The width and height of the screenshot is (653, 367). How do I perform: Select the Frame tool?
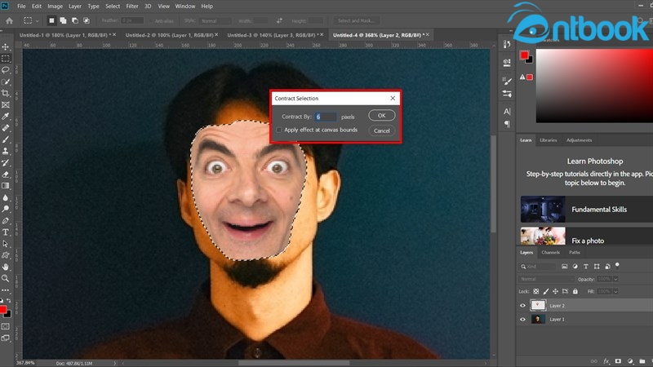(6, 105)
